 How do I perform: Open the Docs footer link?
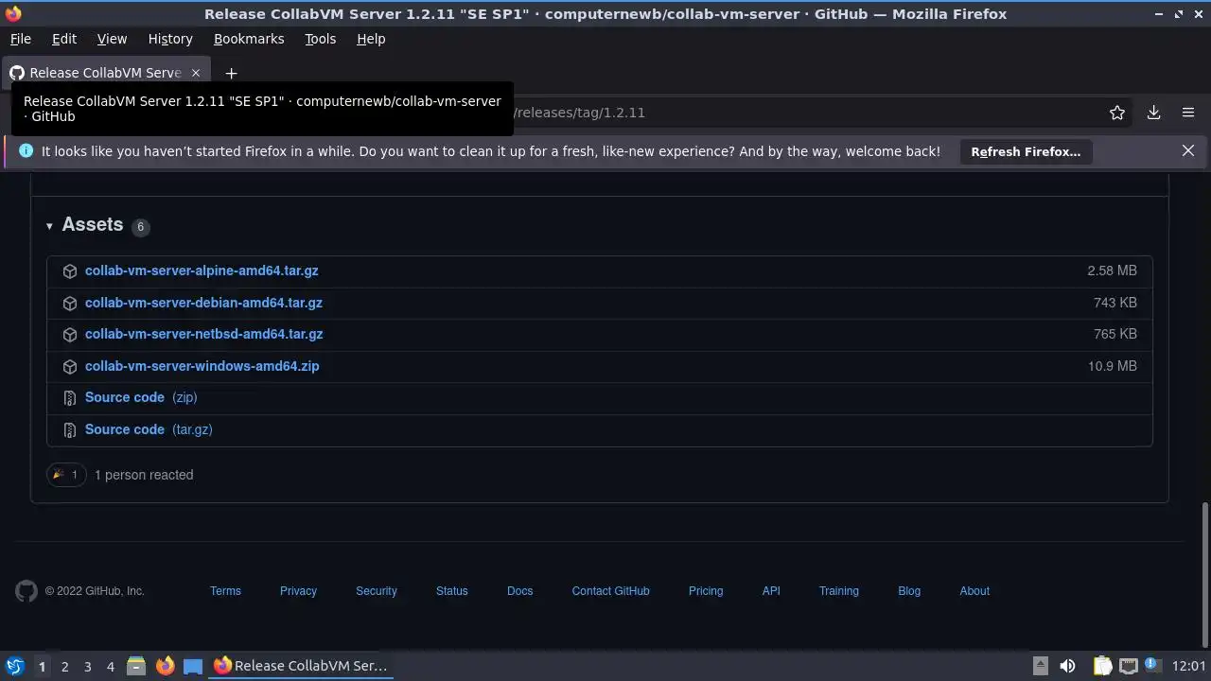(x=520, y=591)
